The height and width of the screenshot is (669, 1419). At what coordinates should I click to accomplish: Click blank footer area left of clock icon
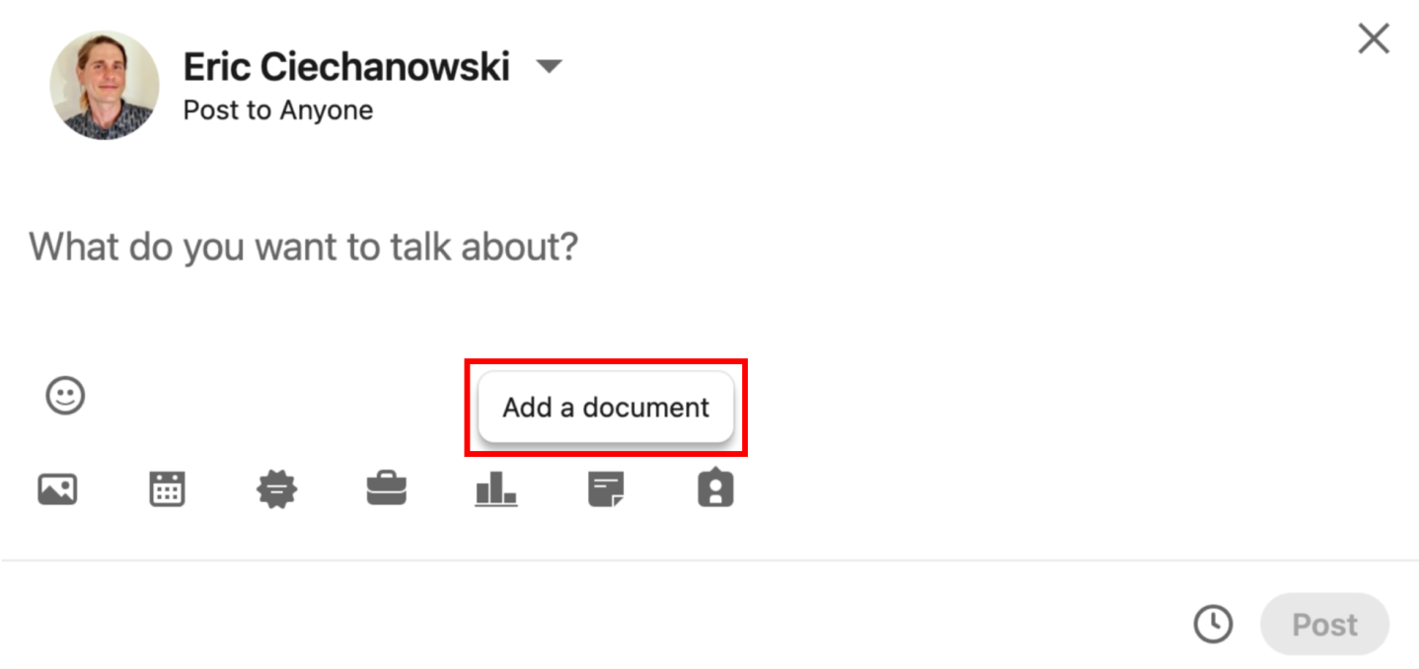(592, 624)
